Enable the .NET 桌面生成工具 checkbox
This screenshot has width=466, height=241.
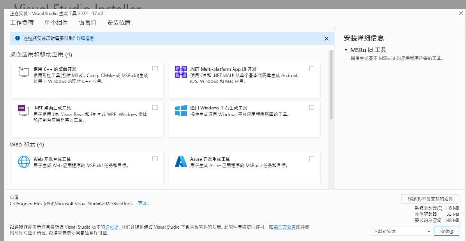tap(155, 107)
